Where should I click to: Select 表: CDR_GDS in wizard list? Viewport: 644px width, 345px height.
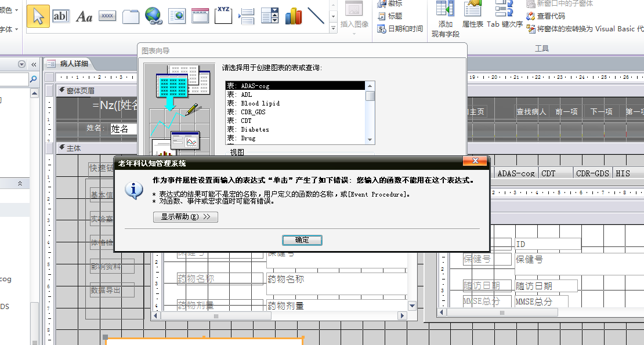pos(295,112)
